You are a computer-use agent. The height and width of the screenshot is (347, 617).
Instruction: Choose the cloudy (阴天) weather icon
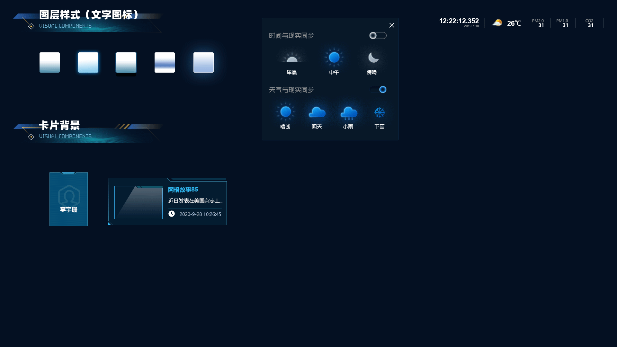pyautogui.click(x=317, y=112)
